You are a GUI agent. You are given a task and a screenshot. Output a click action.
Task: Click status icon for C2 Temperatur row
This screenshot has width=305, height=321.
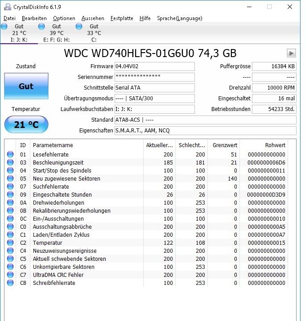[10, 243]
